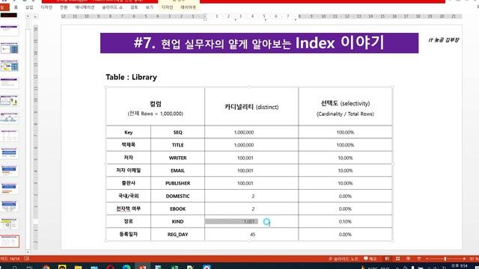
Task: Click the REG_DAY table cell
Action: click(177, 234)
